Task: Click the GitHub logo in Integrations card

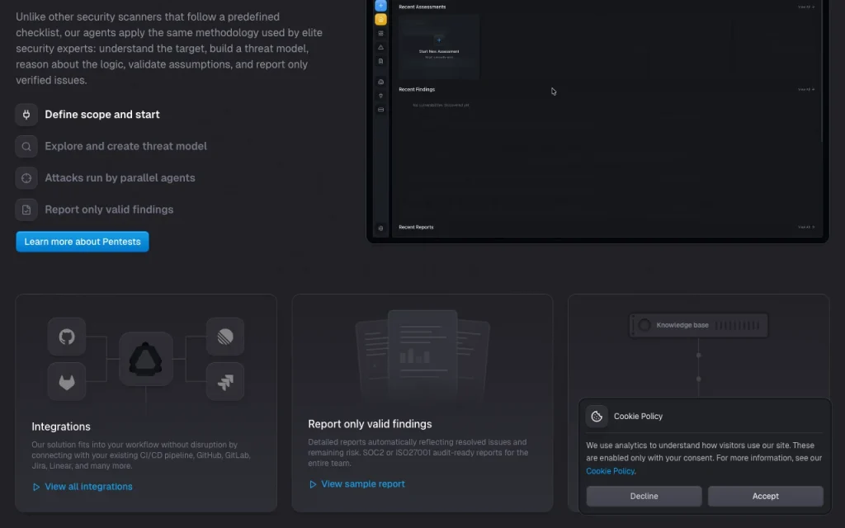Action: (x=67, y=337)
